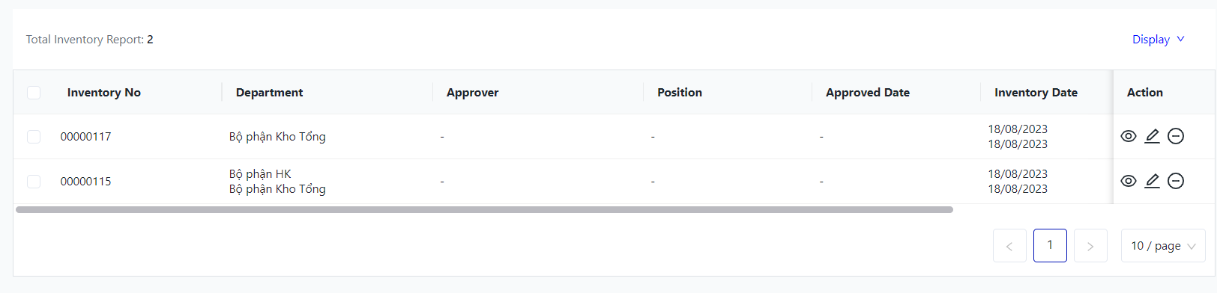Screen dimensions: 1217x293
Task: Expand the 10 / page size selector
Action: point(1163,246)
